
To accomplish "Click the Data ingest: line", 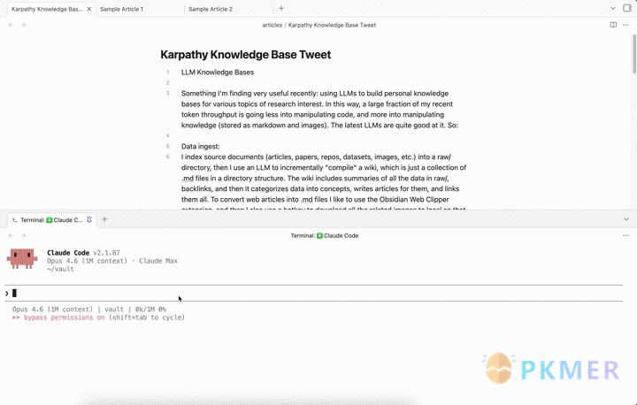I will click(200, 146).
